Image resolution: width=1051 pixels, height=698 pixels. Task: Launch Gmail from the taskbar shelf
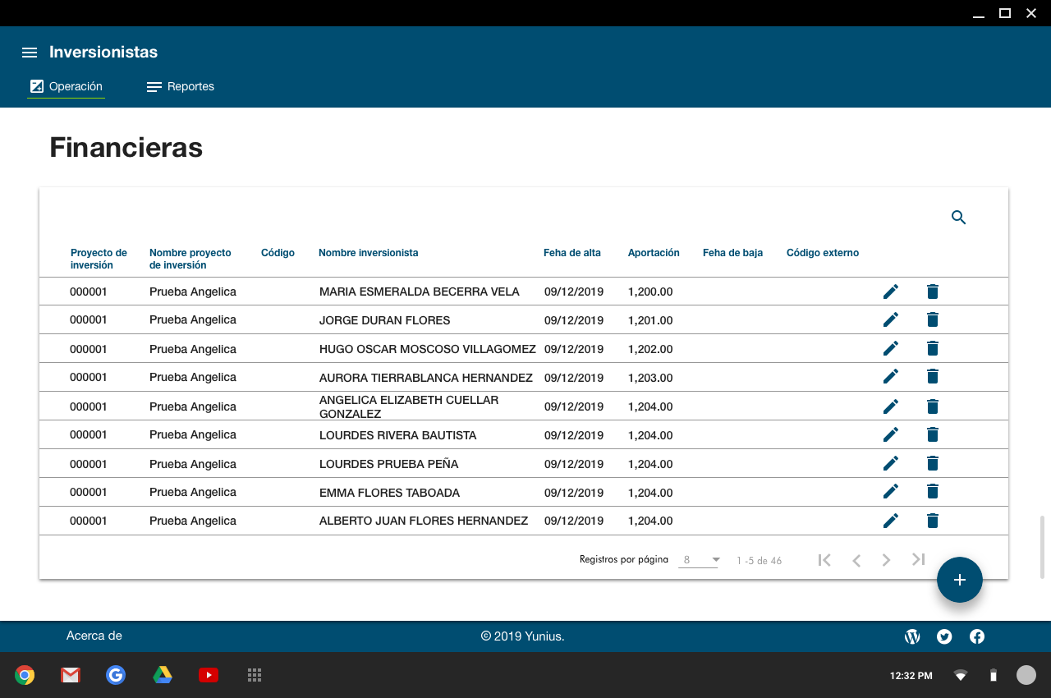[x=71, y=675]
